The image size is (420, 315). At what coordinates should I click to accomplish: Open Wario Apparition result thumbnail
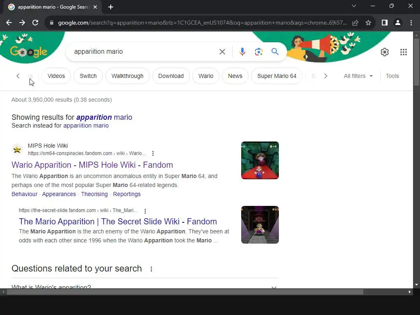click(x=260, y=160)
